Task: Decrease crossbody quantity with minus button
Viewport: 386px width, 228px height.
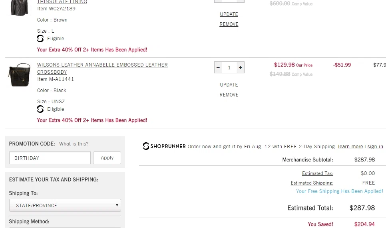Action: pos(218,67)
